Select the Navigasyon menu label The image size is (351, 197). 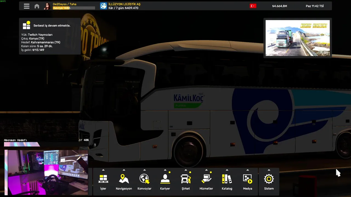click(x=124, y=189)
